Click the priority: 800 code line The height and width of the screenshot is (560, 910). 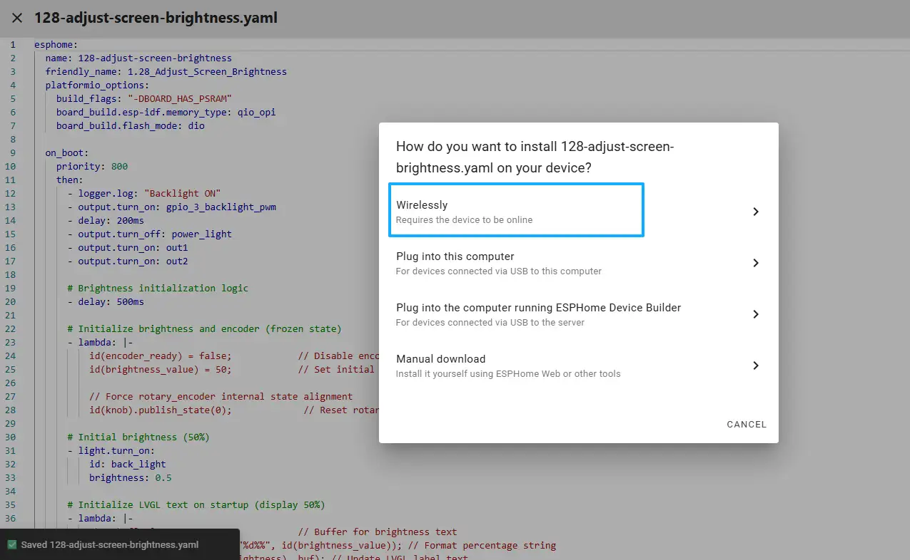click(x=92, y=167)
